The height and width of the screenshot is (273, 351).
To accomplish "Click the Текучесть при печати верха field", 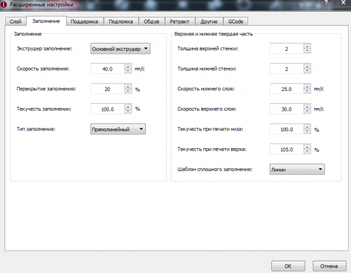I will pos(287,149).
